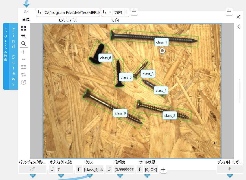This screenshot has height=180, width=246.
Task: Select the circle ROI tool
Action: tap(24, 82)
